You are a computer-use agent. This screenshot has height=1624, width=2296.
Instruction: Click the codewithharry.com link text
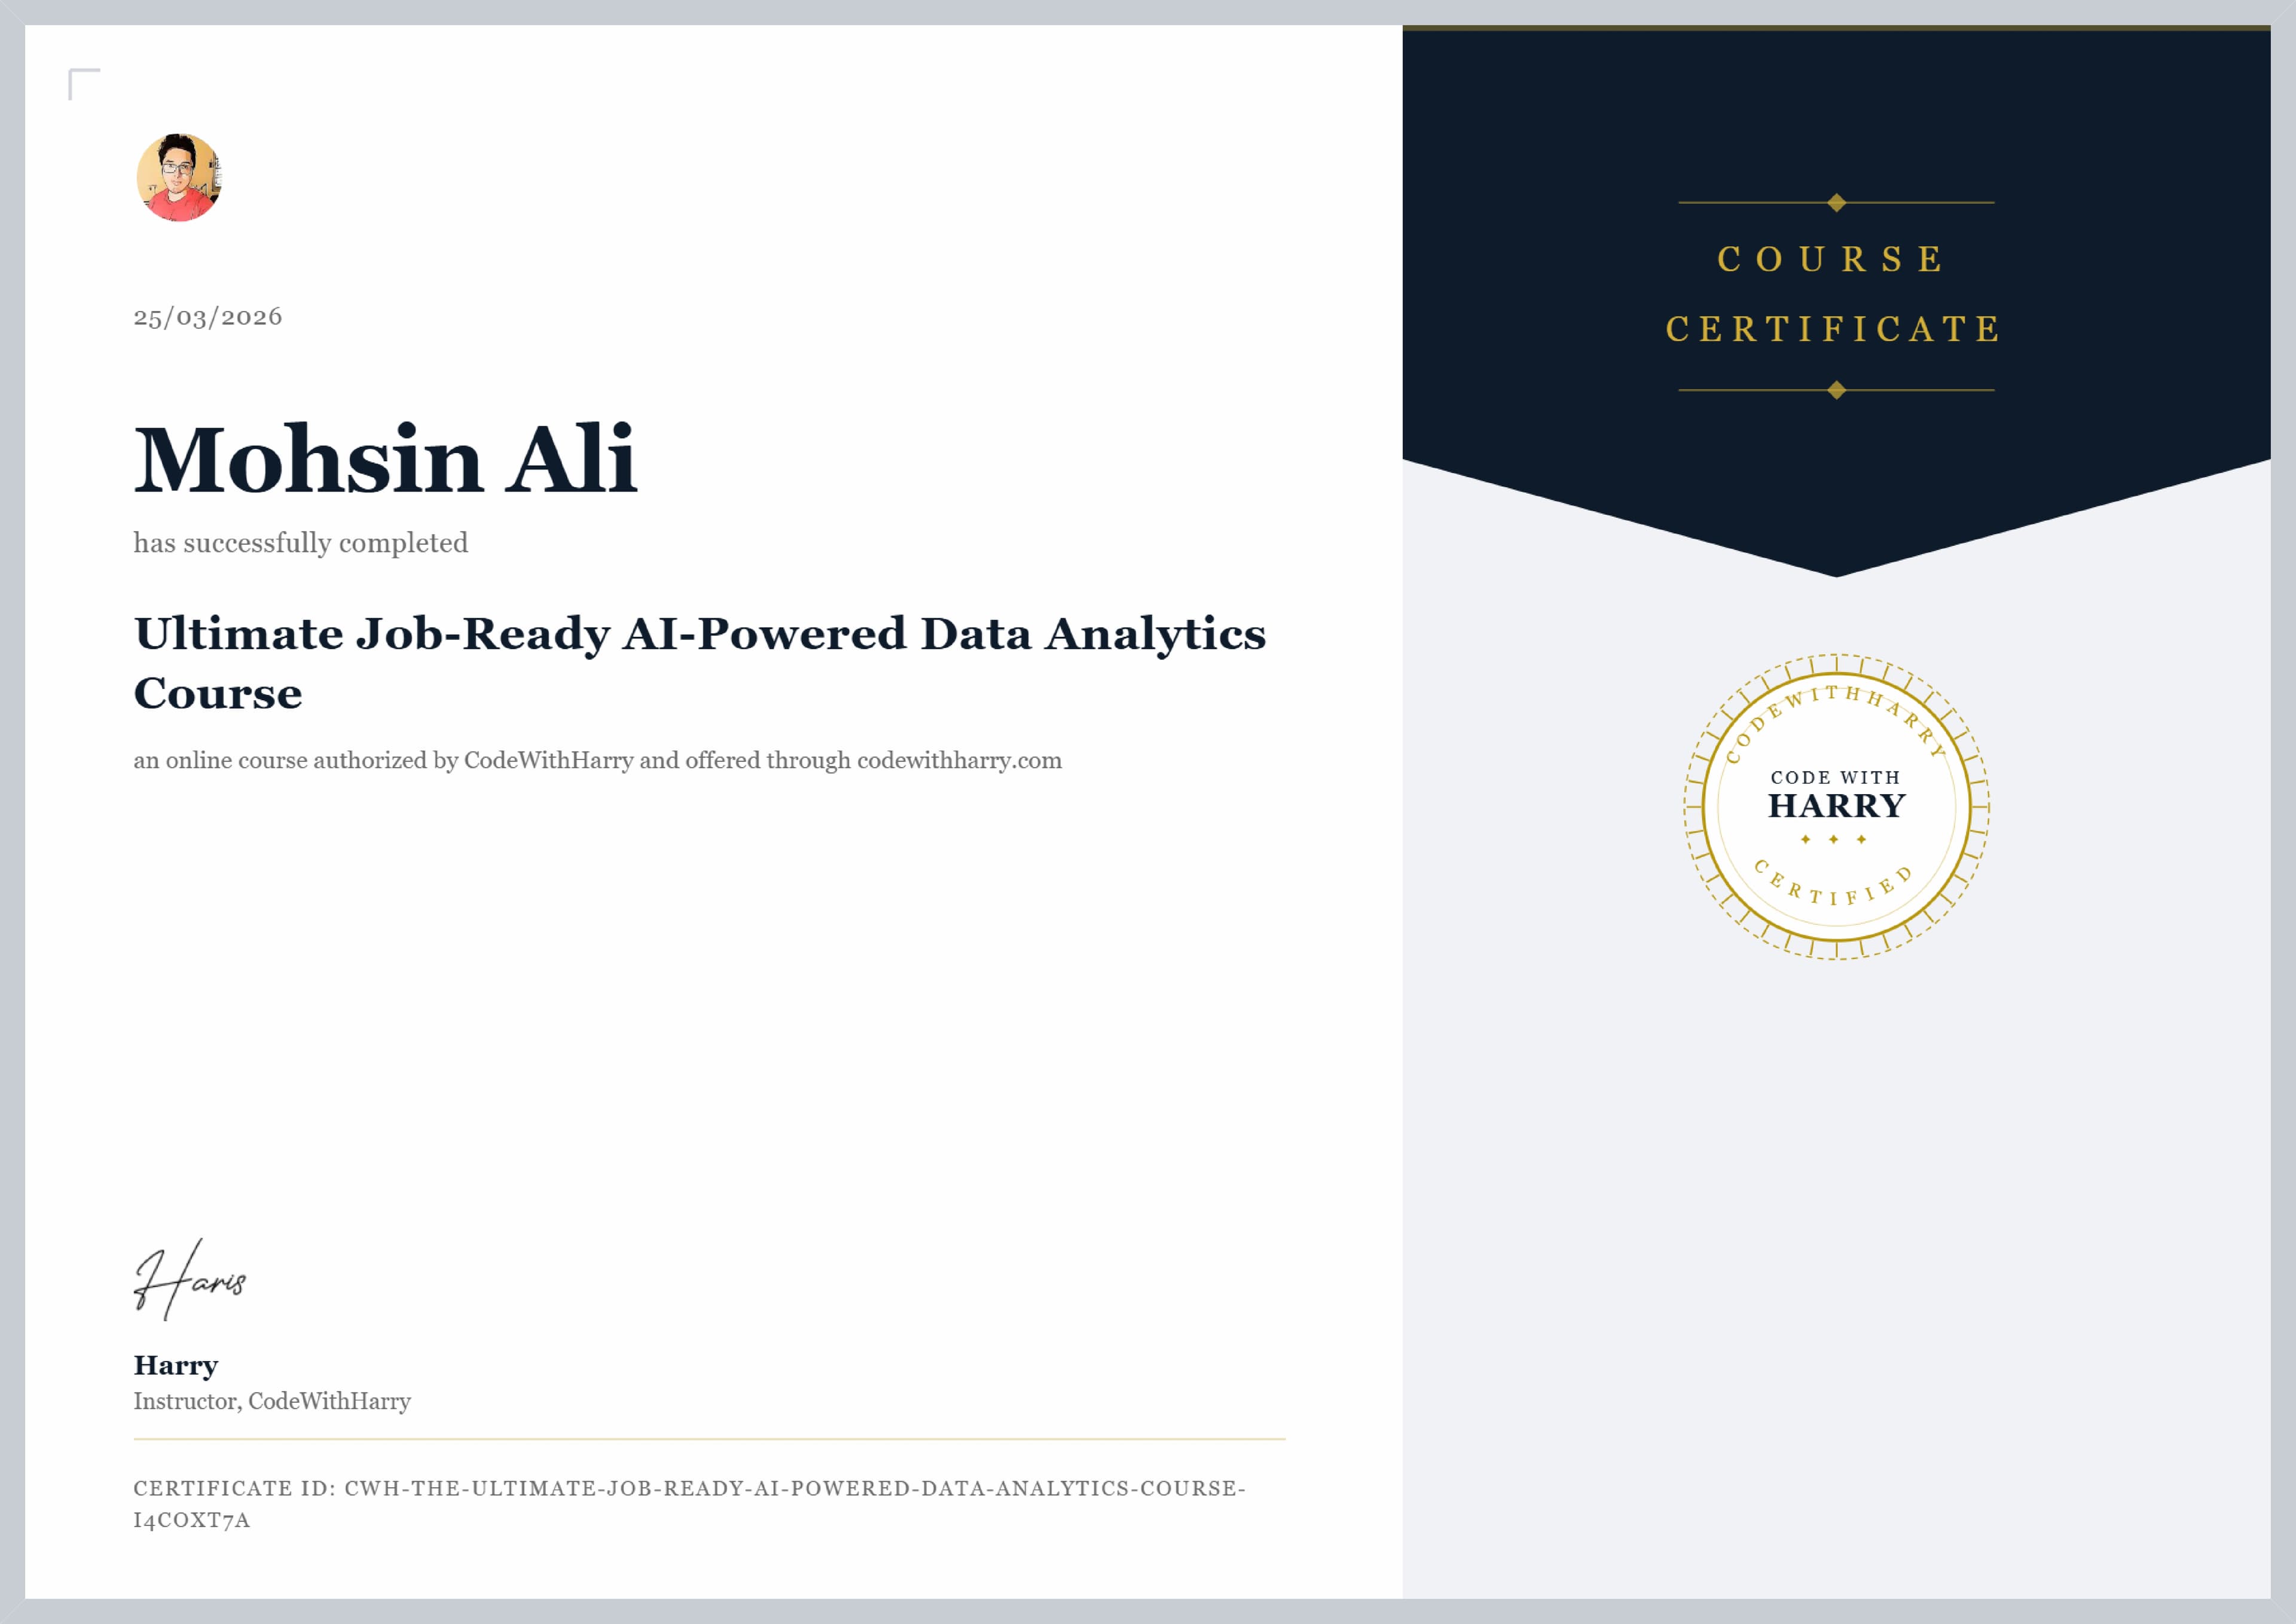959,760
